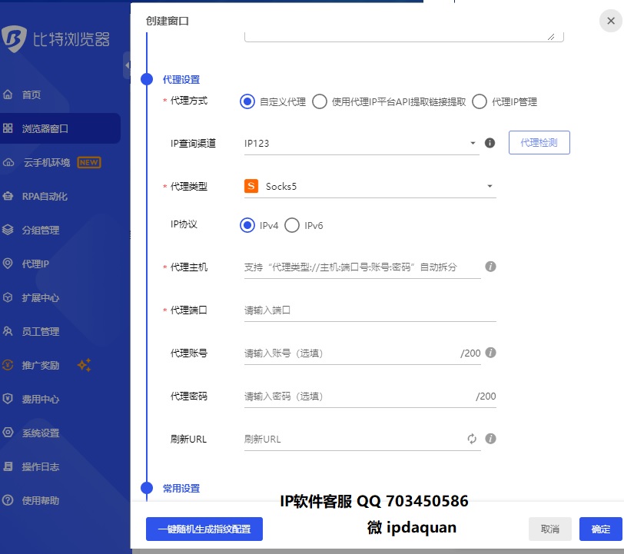Open 系统设置 from the sidebar
The width and height of the screenshot is (624, 554).
(40, 433)
